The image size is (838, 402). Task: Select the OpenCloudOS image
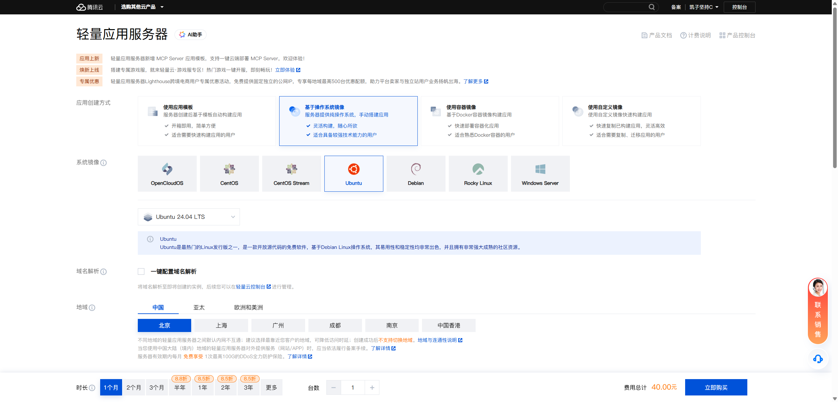167,174
